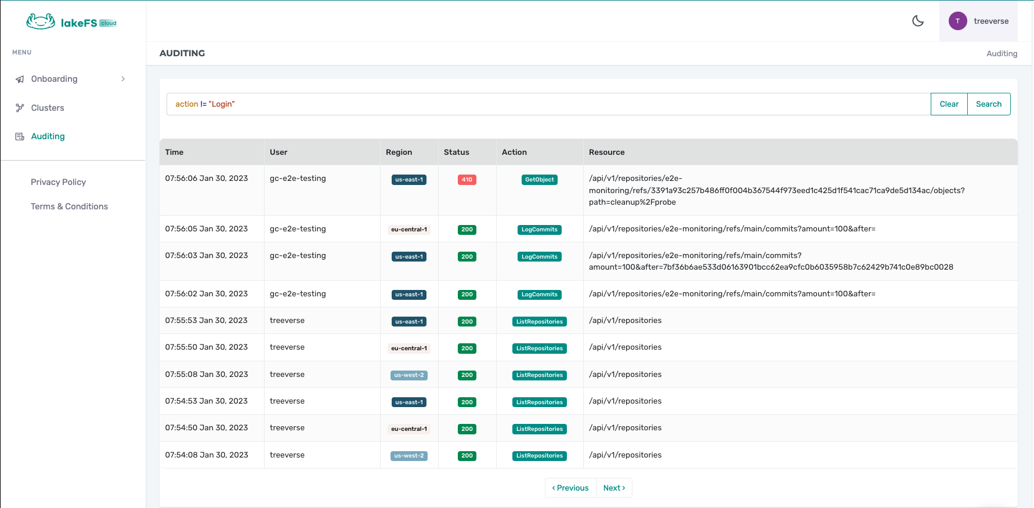The image size is (1034, 508).
Task: Click the us-east-1 badge in 07:56:06 row
Action: [x=409, y=180]
